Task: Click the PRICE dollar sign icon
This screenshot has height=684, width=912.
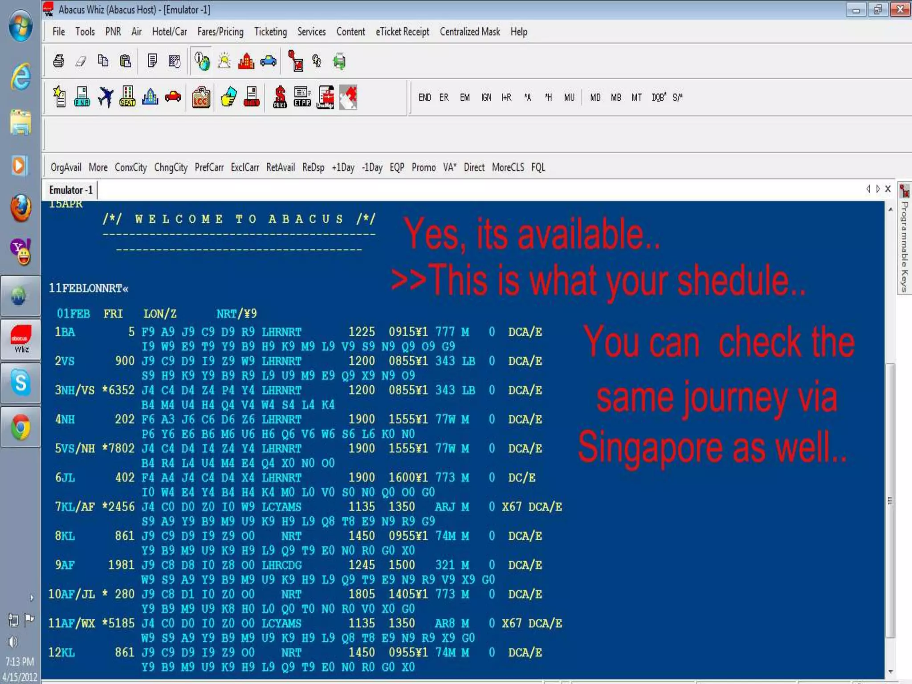Action: pyautogui.click(x=280, y=97)
